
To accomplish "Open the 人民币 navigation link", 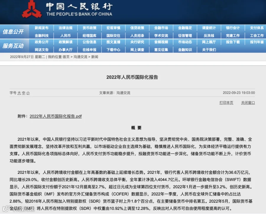I will point(66,36).
